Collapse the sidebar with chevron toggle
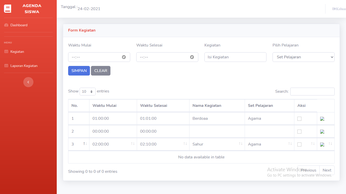This screenshot has width=346, height=194. pyautogui.click(x=28, y=82)
